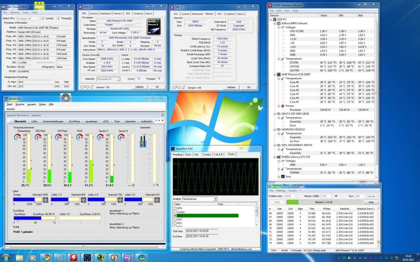This screenshot has height=262, width=420.
Task: Collapse the AMD Phenom II X6 1090T tree node
Action: point(274,75)
